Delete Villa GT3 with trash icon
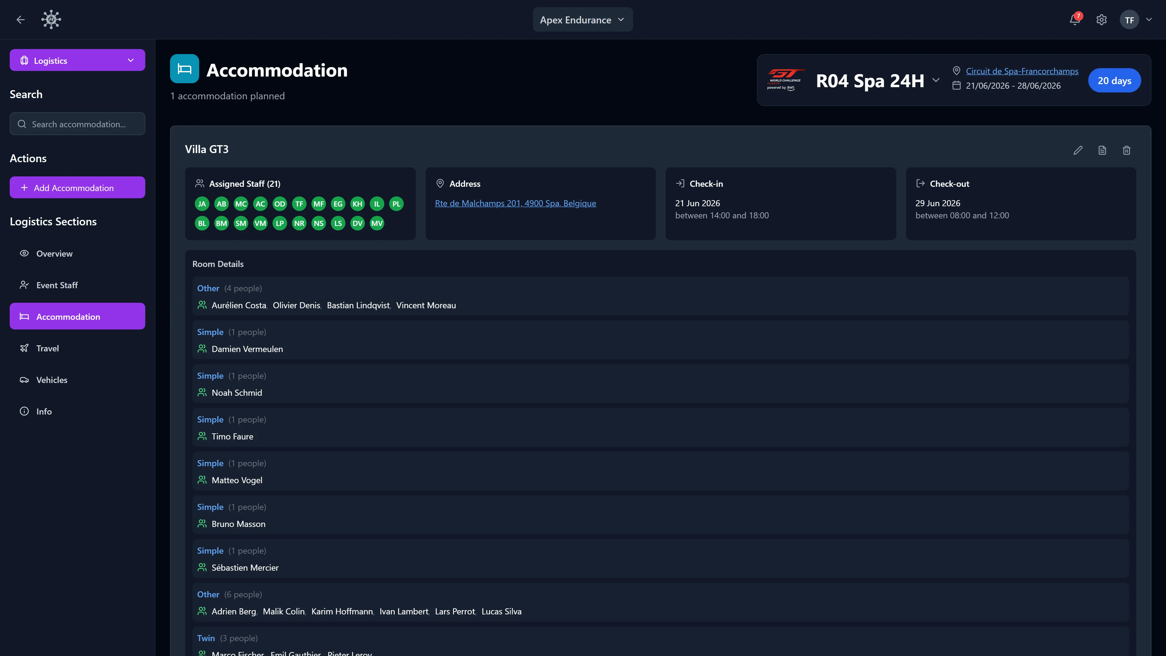This screenshot has height=656, width=1166. (x=1127, y=150)
